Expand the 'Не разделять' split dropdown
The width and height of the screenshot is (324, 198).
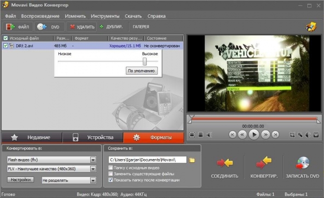[x=93, y=180]
